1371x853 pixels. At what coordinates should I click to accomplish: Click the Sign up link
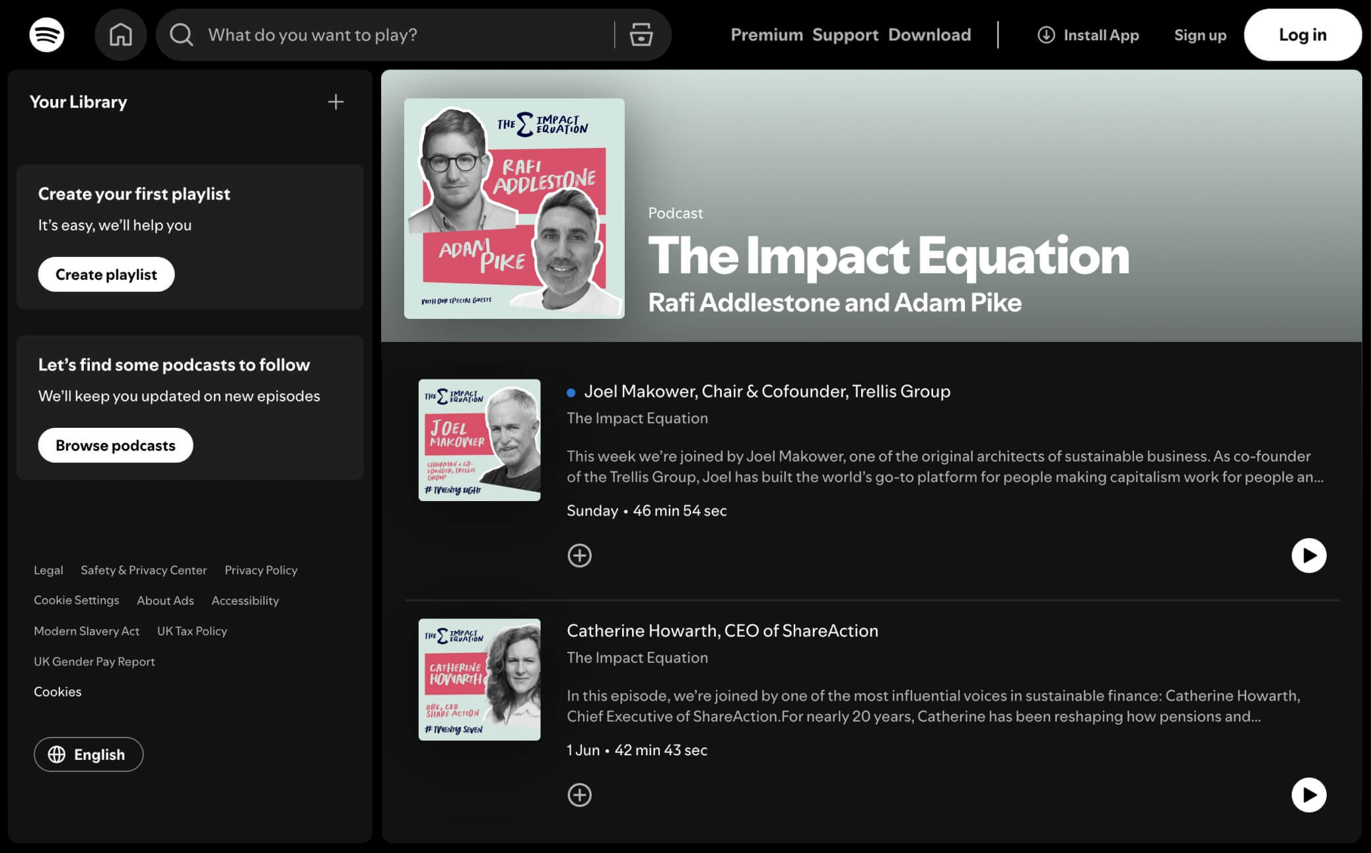[x=1199, y=35]
